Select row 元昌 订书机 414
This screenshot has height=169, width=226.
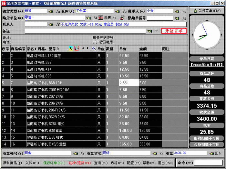[x=95, y=69]
